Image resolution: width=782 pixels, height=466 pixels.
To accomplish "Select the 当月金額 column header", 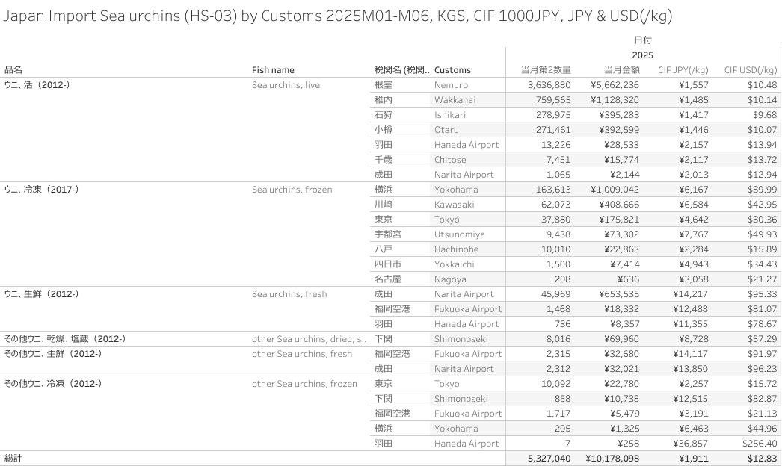I will coord(621,70).
